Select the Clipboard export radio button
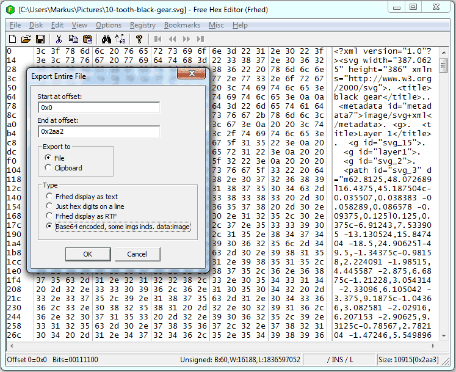Image resolution: width=456 pixels, height=372 pixels. (x=48, y=167)
